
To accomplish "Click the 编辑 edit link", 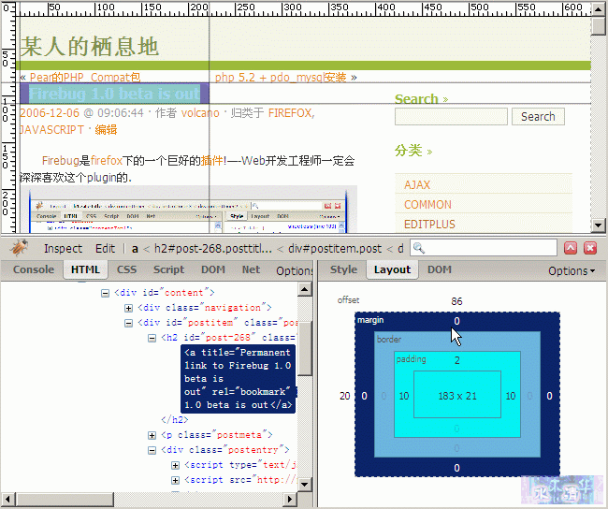I will (106, 129).
